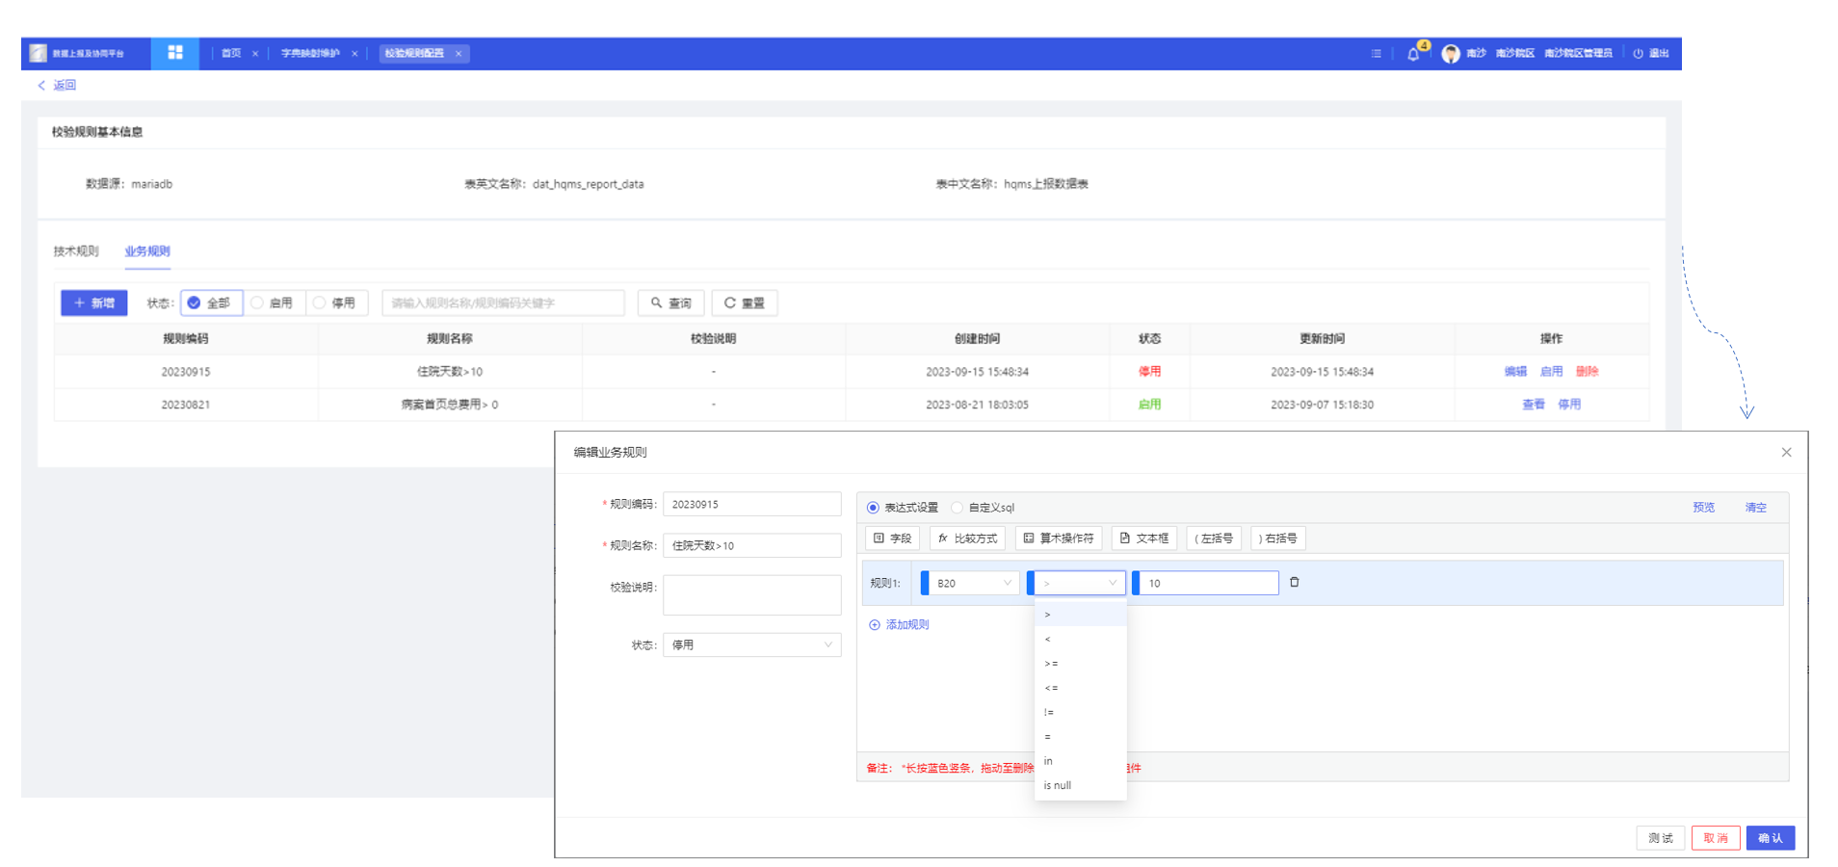Go back via the 返回 arrow
1838x867 pixels.
pos(41,86)
